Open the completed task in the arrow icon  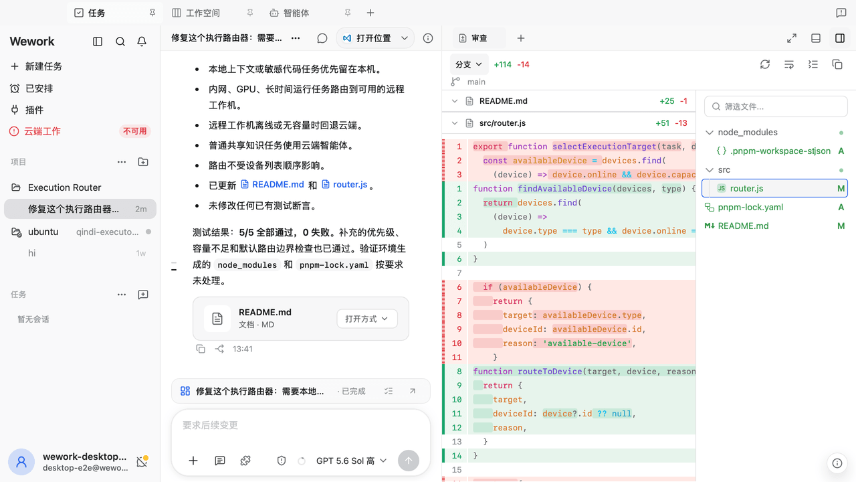(x=413, y=391)
